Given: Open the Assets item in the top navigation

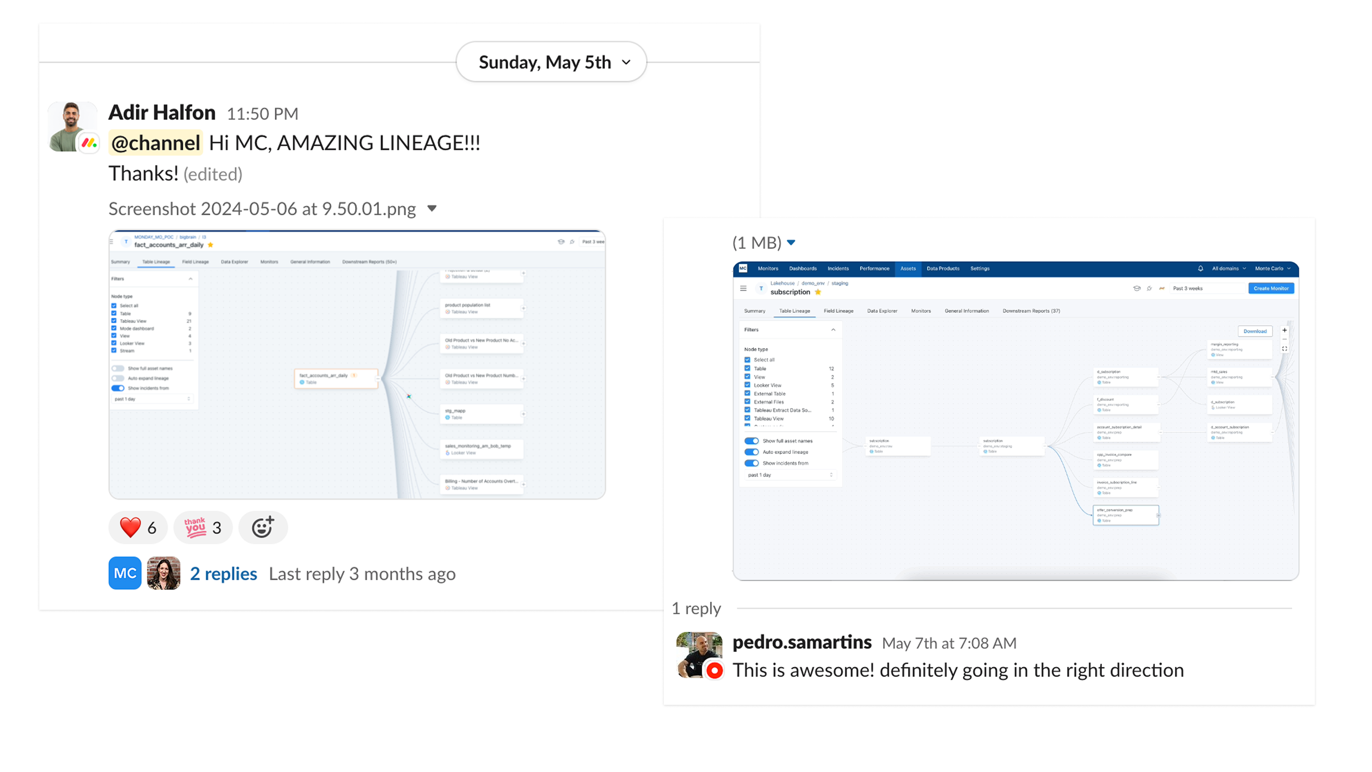Looking at the screenshot, I should click(908, 268).
